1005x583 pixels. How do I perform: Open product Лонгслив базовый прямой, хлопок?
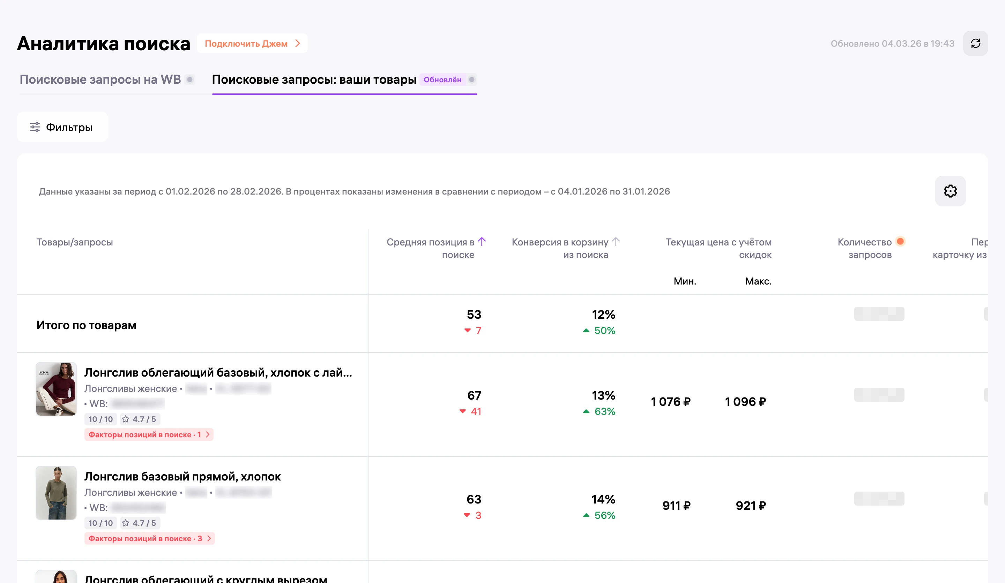pyautogui.click(x=183, y=477)
